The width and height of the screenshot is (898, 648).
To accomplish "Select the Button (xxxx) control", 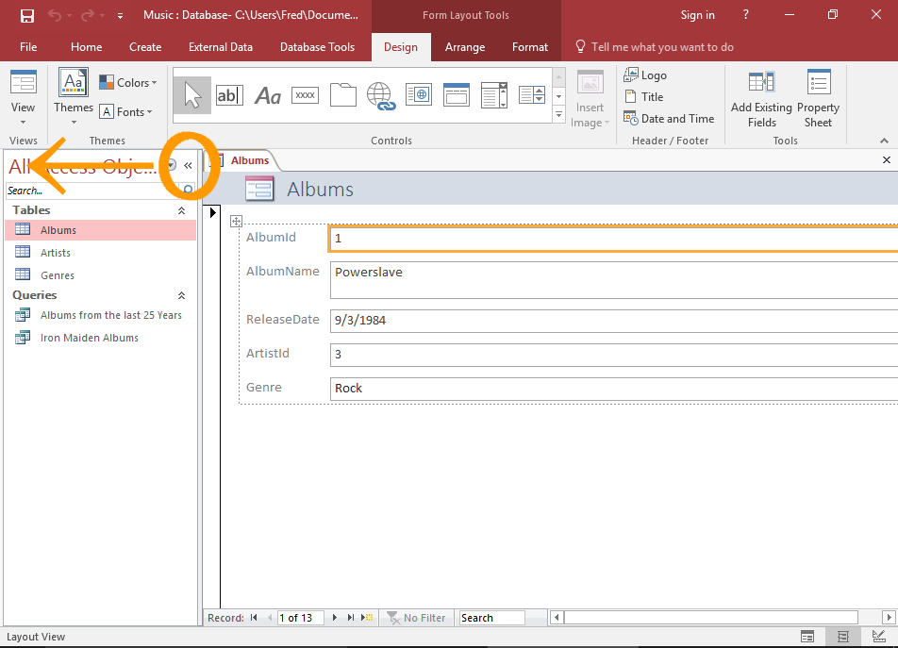I will click(305, 94).
